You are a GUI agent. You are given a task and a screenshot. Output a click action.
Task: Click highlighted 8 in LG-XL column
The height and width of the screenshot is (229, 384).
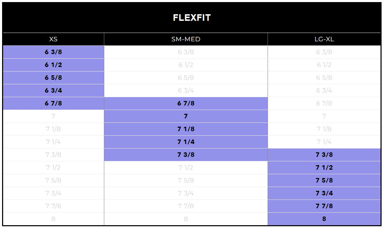click(324, 219)
